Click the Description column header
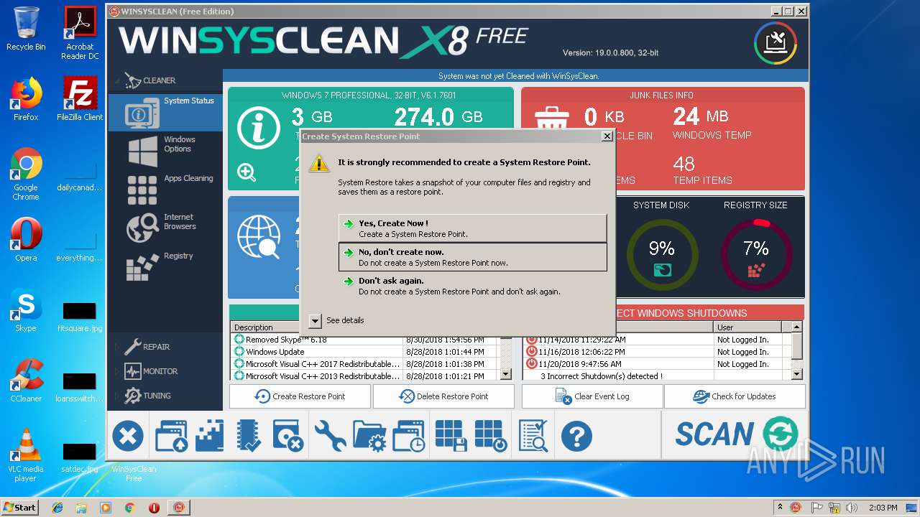 pyautogui.click(x=317, y=327)
